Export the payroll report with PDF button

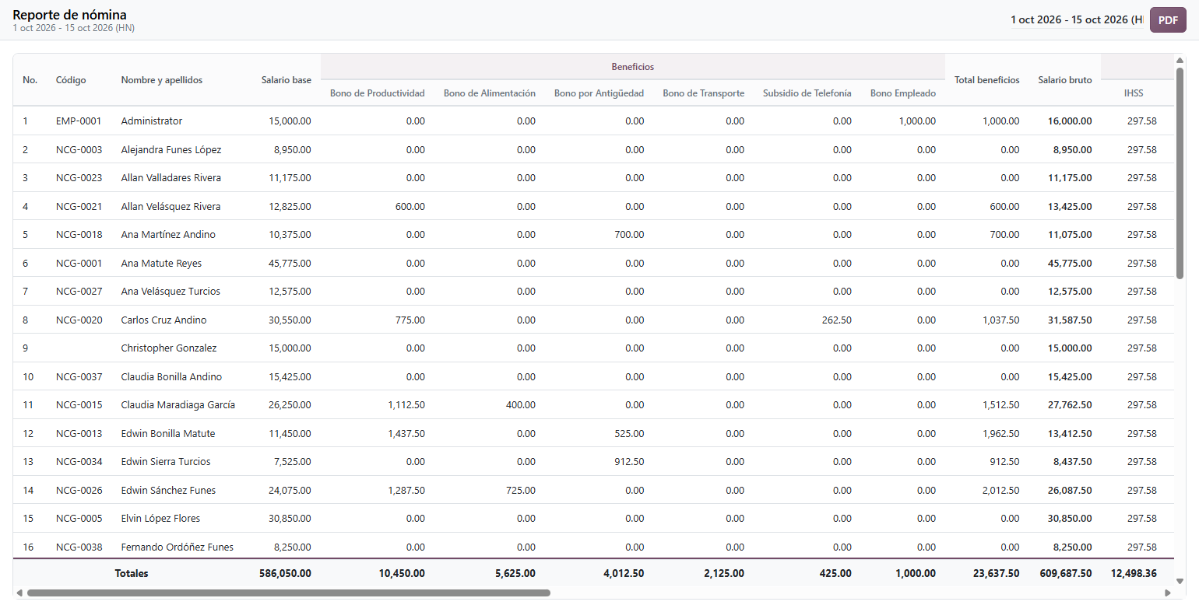1168,20
